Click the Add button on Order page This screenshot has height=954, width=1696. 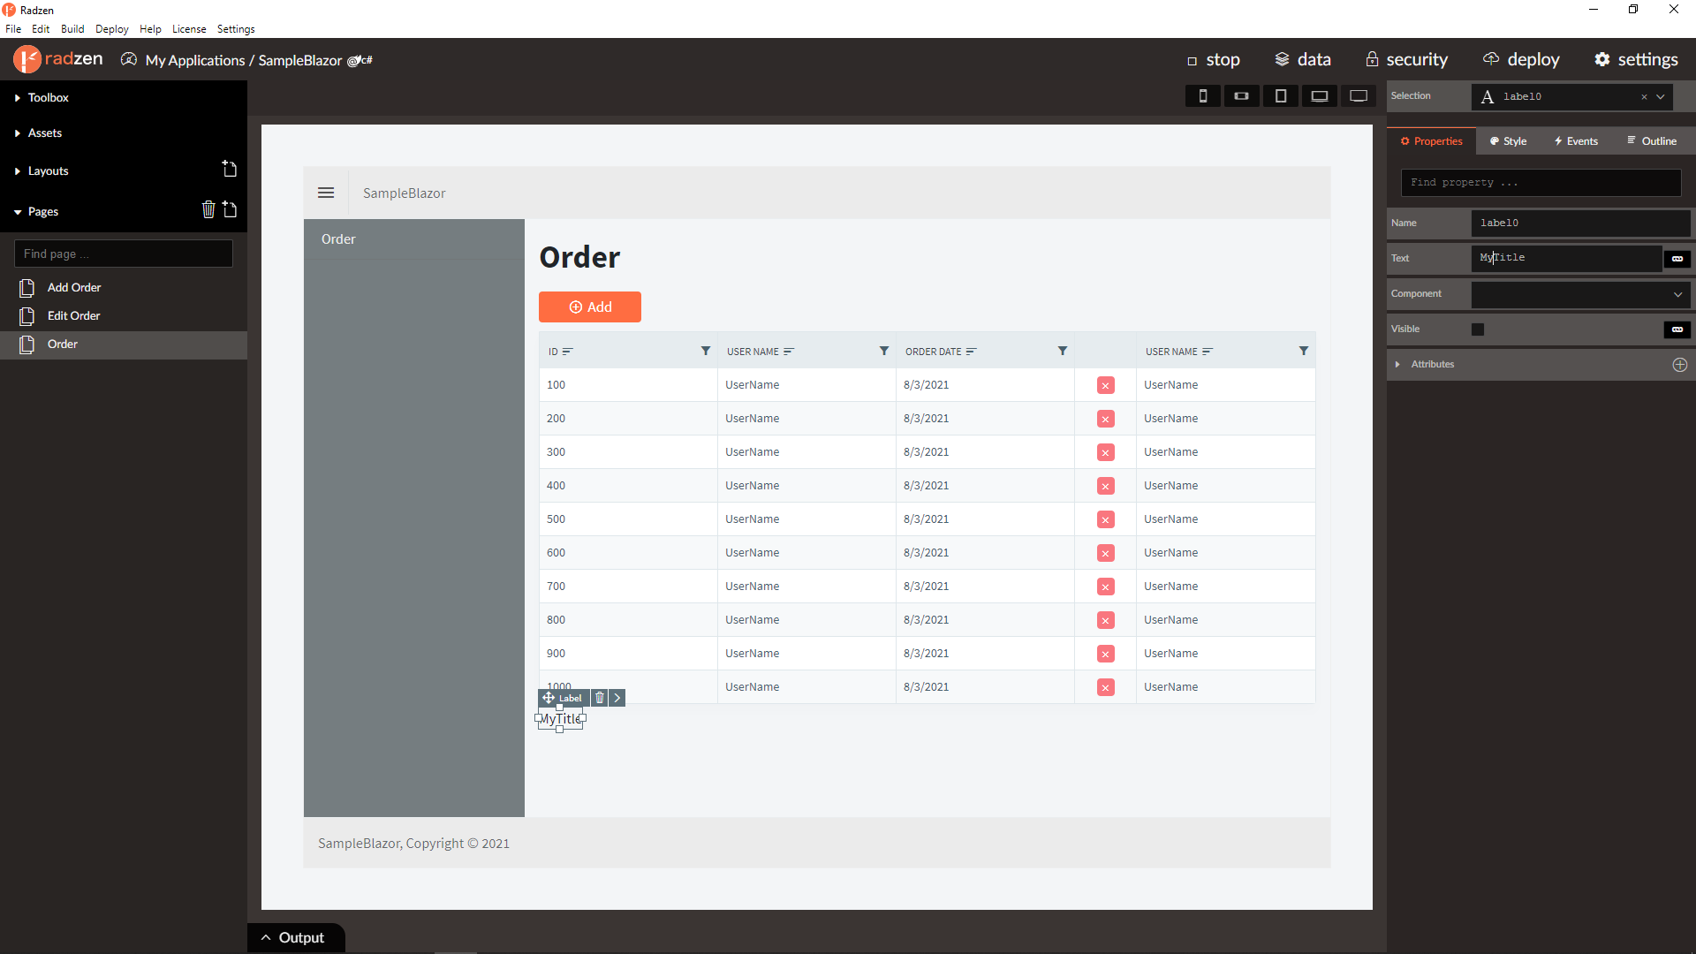pos(589,307)
